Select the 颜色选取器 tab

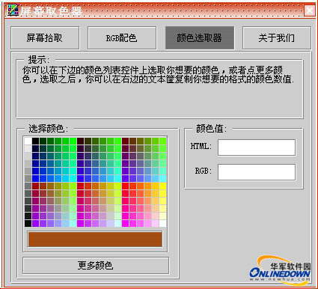(200, 38)
